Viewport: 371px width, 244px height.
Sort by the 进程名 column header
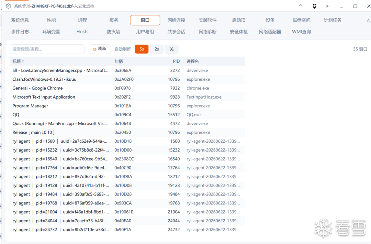(x=193, y=61)
